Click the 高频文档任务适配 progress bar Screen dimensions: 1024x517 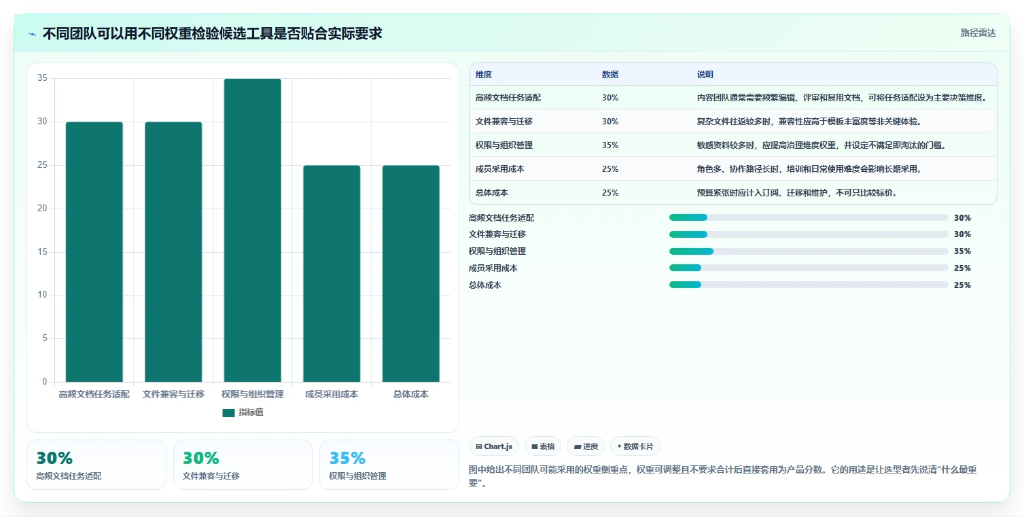tap(809, 217)
